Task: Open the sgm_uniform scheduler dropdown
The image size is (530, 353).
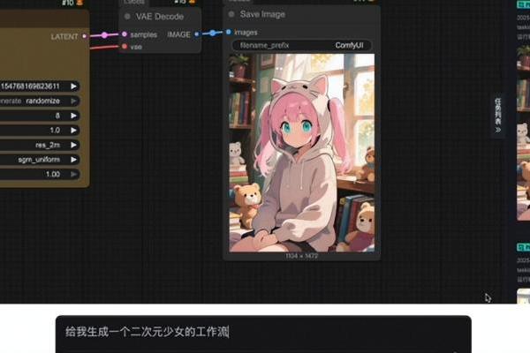Action: click(73, 160)
